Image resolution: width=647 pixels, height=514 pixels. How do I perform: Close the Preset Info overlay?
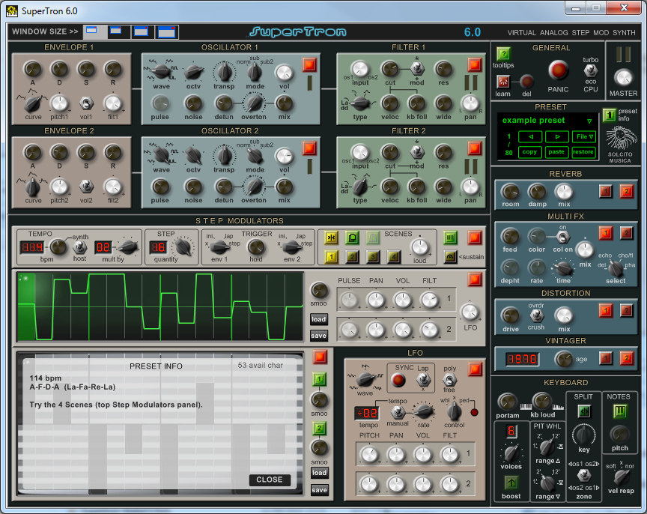270,480
